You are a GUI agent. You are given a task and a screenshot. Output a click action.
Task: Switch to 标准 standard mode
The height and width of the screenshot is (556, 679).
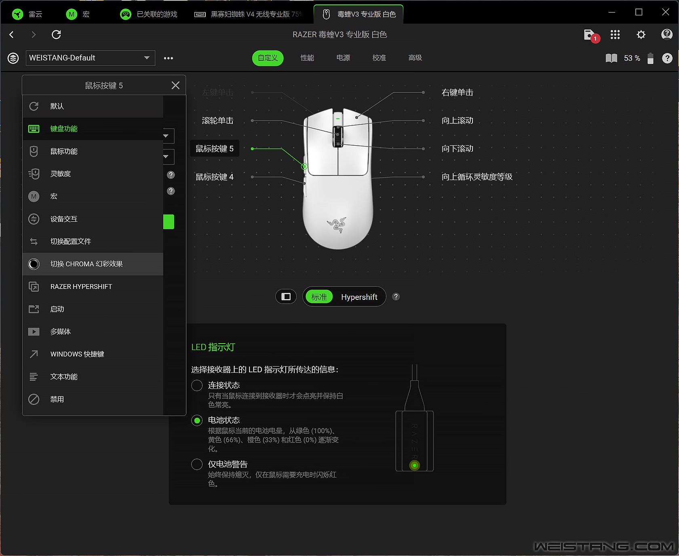click(319, 297)
